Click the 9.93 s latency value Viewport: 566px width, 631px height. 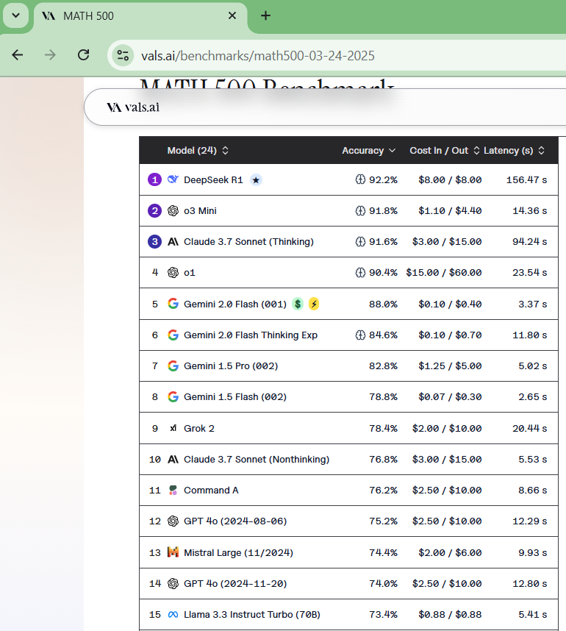click(x=533, y=552)
